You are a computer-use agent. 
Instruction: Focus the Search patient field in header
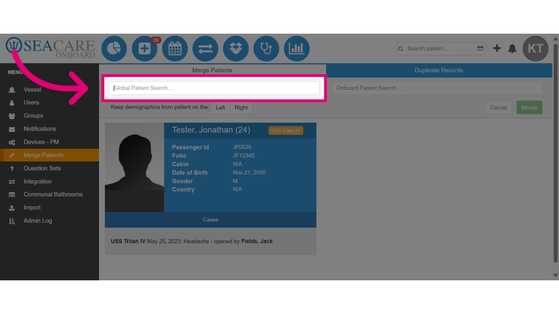click(441, 49)
